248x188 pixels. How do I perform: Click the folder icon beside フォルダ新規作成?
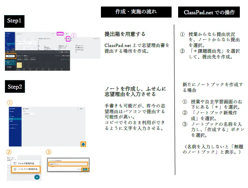(15, 163)
